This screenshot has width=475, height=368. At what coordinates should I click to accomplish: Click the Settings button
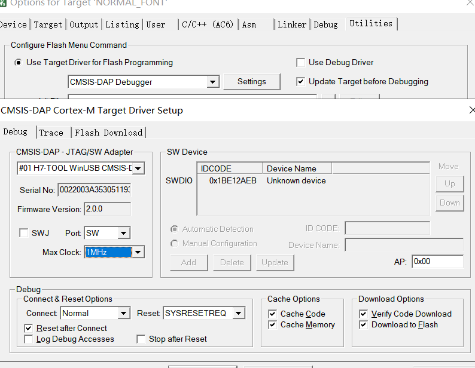(251, 82)
